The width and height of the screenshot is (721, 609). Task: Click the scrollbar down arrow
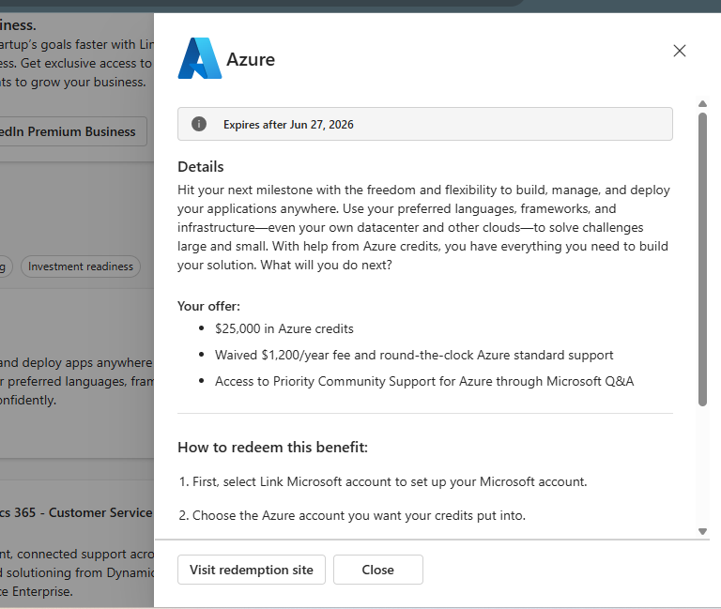click(702, 531)
